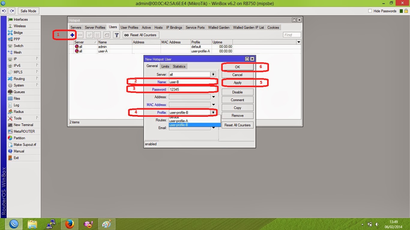The image size is (410, 230).
Task: Switch to the IP Bindings tab
Action: pyautogui.click(x=174, y=28)
